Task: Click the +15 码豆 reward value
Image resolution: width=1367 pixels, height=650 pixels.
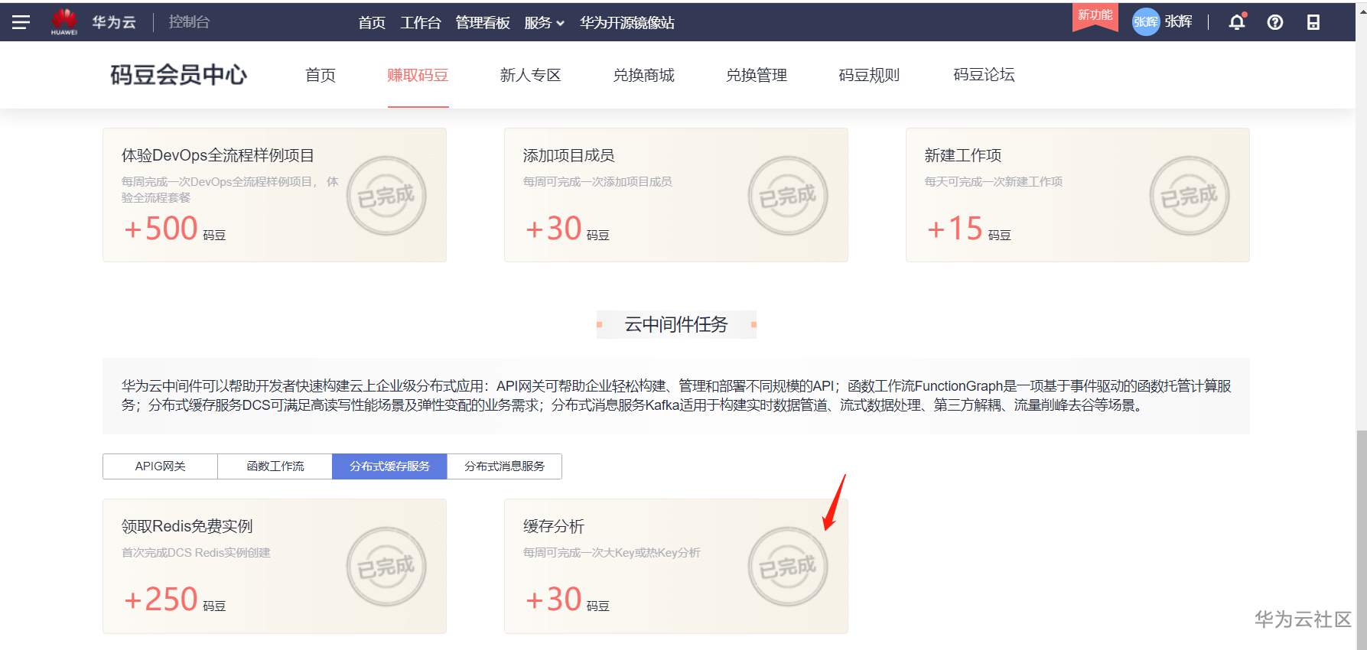Action: [968, 229]
